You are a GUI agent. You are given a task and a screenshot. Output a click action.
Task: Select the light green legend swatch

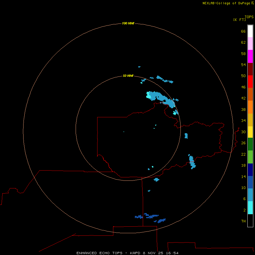(250, 157)
